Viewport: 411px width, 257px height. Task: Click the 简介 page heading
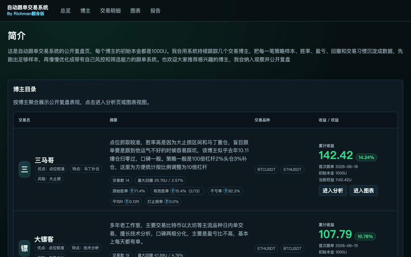tap(16, 36)
